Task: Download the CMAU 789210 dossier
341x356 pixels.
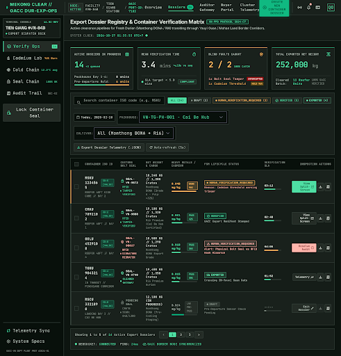Action: 320,218
